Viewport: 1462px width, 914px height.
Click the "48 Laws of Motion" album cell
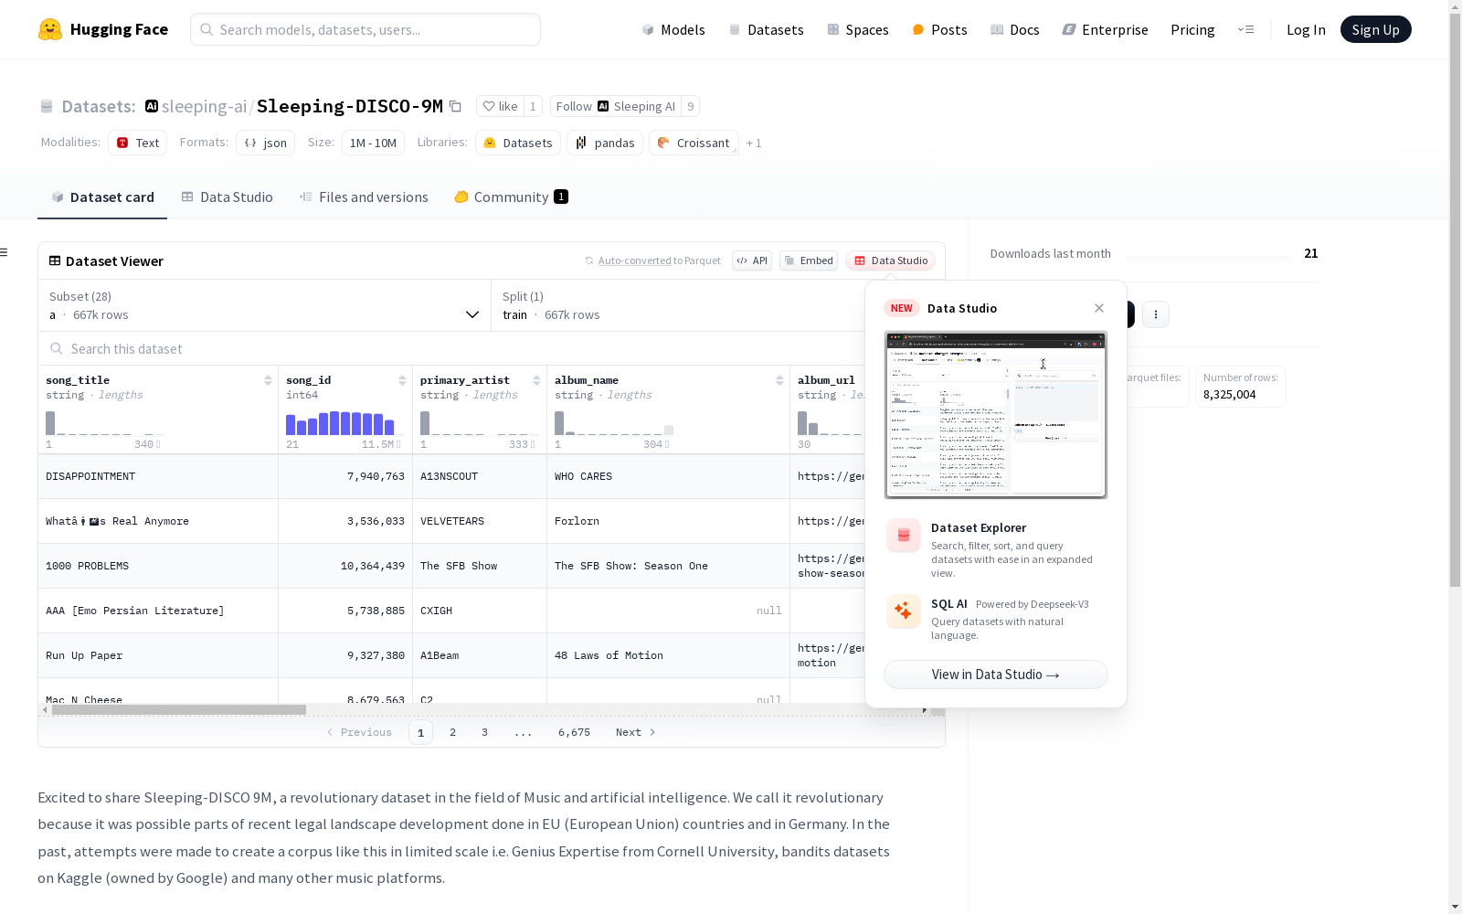click(x=668, y=655)
